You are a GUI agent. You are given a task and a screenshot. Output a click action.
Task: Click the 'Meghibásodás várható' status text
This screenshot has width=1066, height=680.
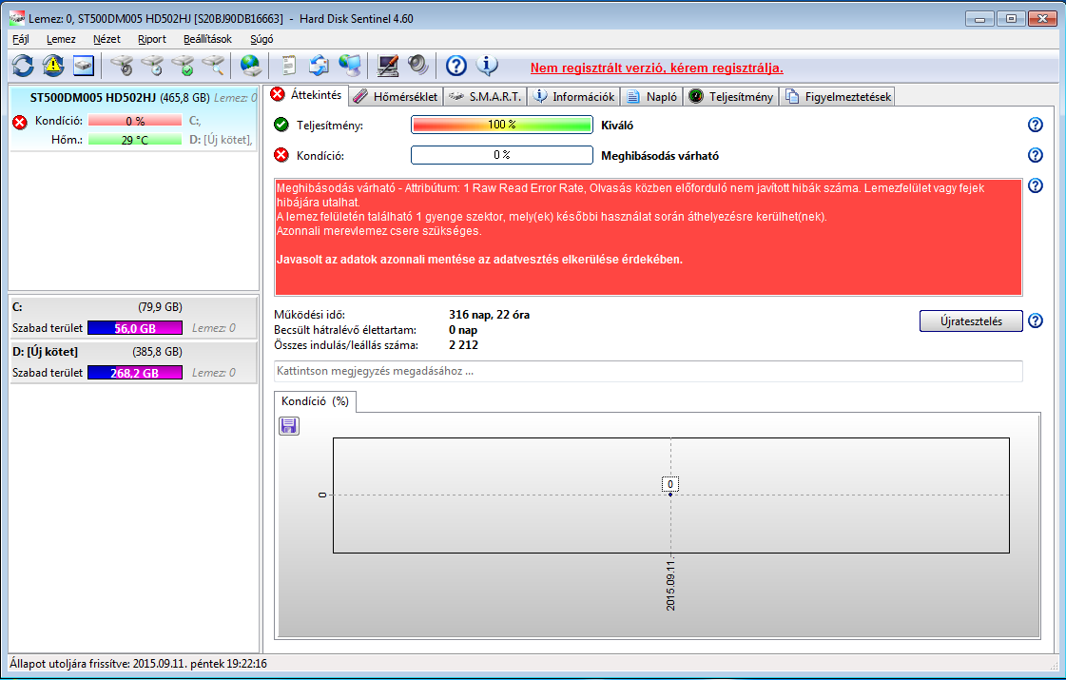click(659, 156)
